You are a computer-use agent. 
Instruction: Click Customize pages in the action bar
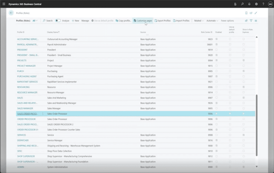(x=143, y=21)
